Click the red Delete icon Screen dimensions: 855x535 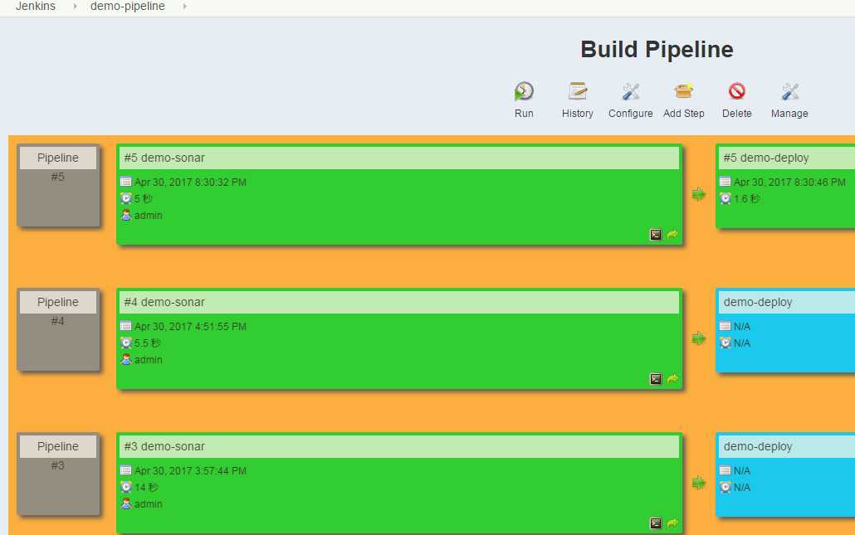click(736, 91)
